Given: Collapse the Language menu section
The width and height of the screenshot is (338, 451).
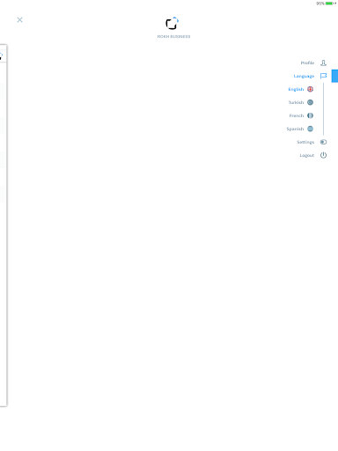Looking at the screenshot, I should 304,76.
